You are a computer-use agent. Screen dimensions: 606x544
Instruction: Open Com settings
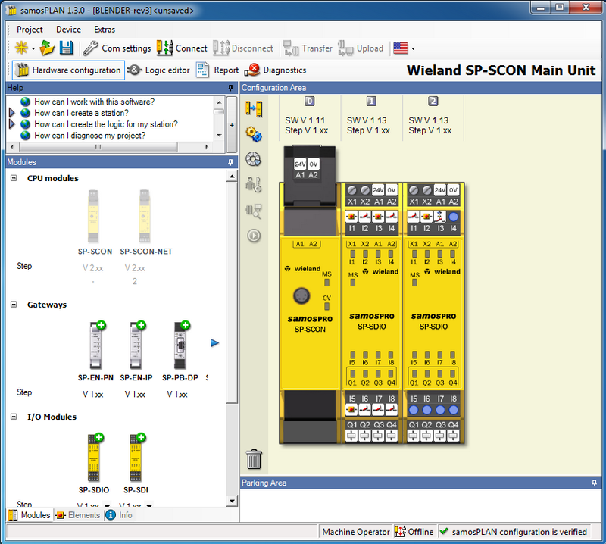(x=117, y=48)
